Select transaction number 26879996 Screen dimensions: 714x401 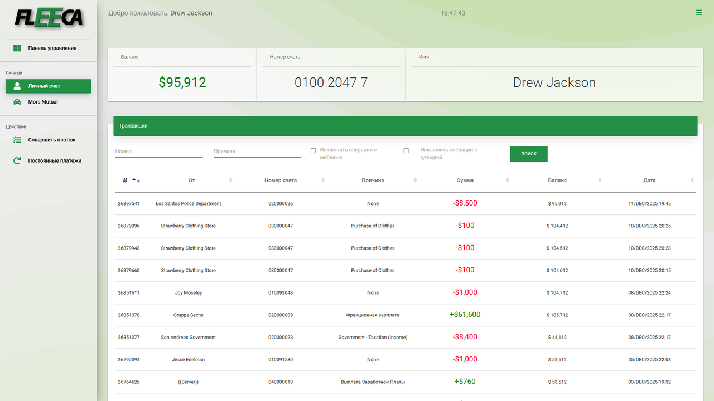tap(129, 226)
